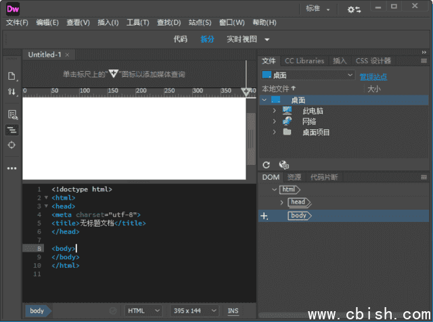Image resolution: width=433 pixels, height=322 pixels.
Task: Open the Live View options icon
Action: (12, 114)
